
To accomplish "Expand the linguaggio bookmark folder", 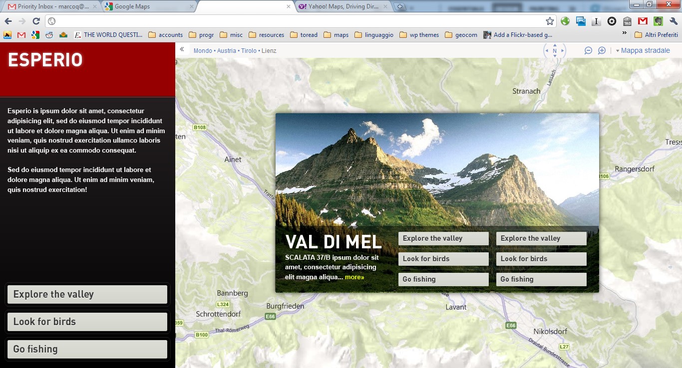I will tap(374, 35).
